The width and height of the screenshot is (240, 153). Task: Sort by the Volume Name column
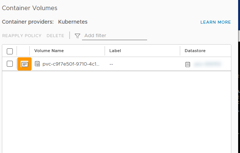[x=49, y=51]
